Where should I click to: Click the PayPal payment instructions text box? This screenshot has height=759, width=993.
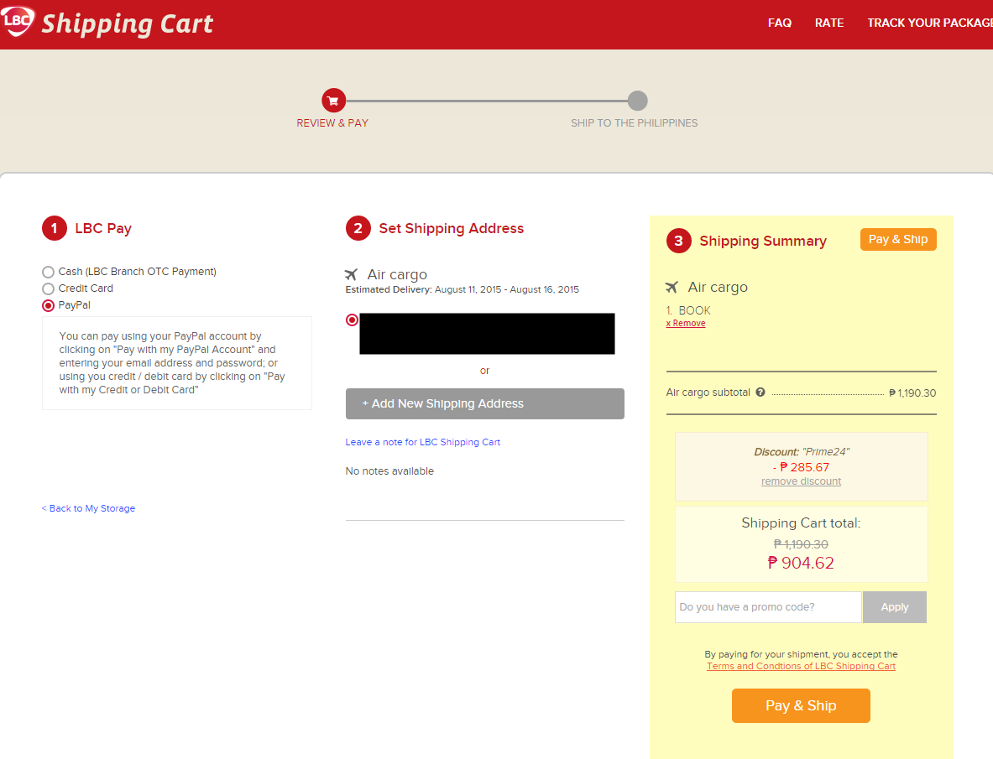[x=176, y=363]
